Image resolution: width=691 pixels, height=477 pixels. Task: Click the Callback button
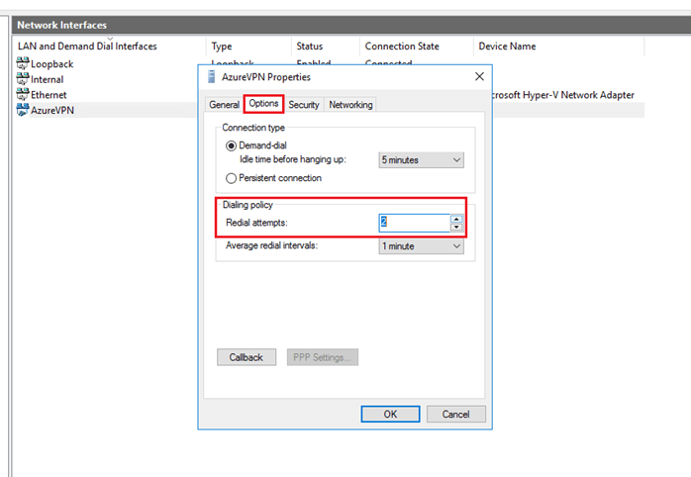[247, 357]
